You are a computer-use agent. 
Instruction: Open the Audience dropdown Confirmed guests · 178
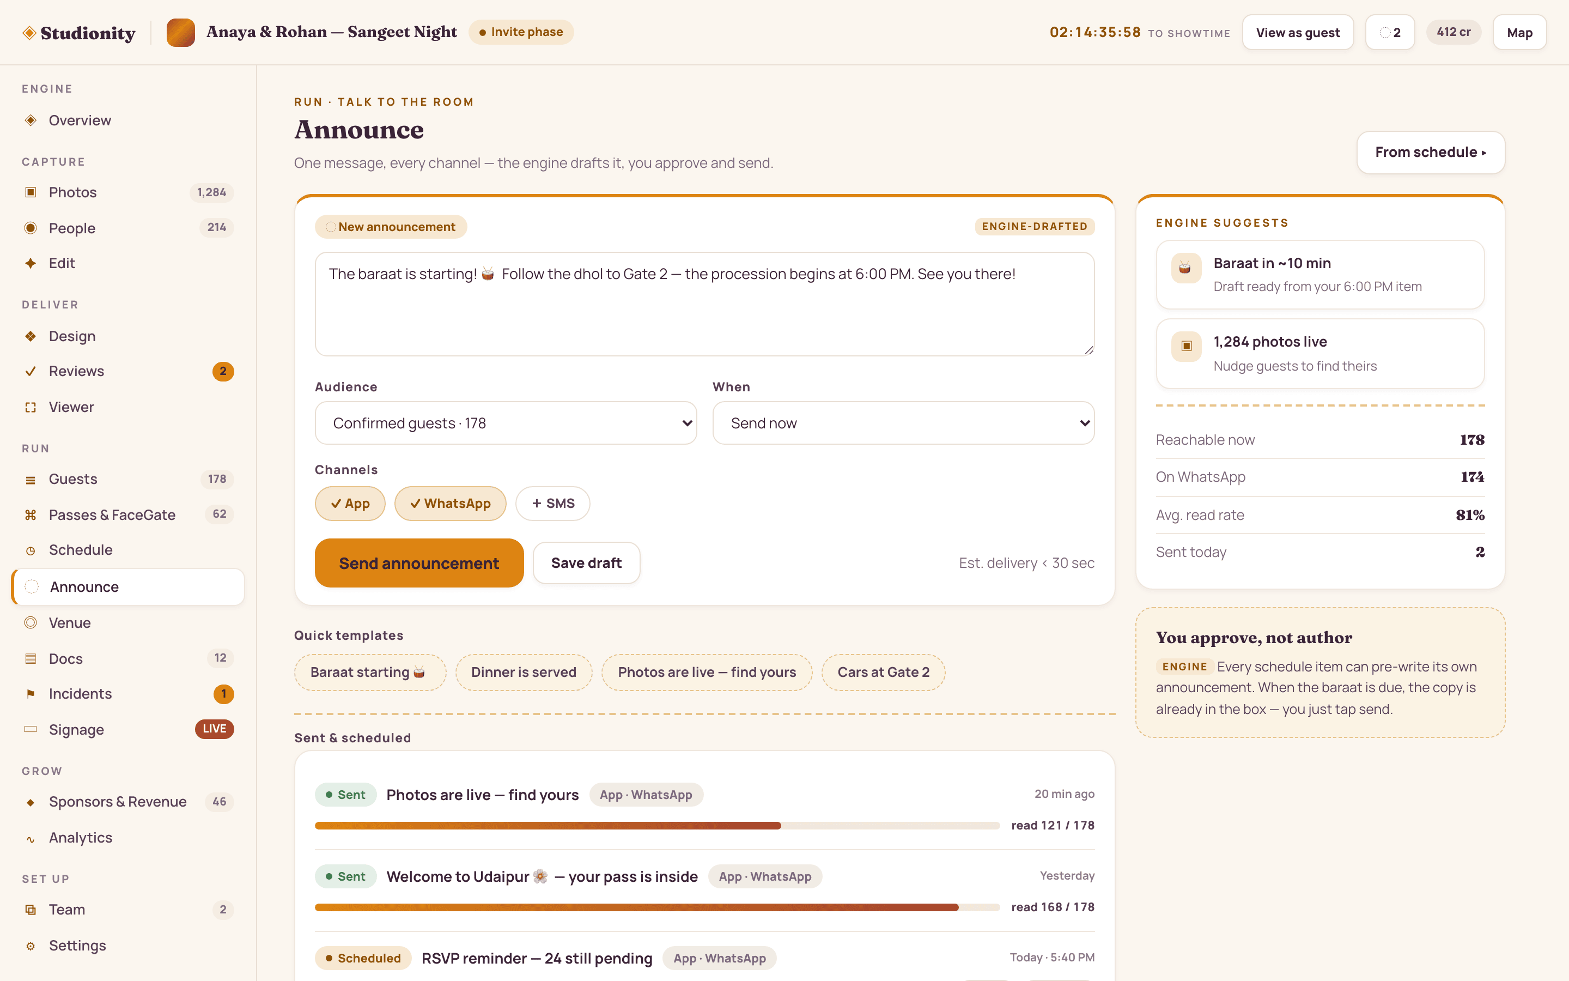(x=506, y=423)
